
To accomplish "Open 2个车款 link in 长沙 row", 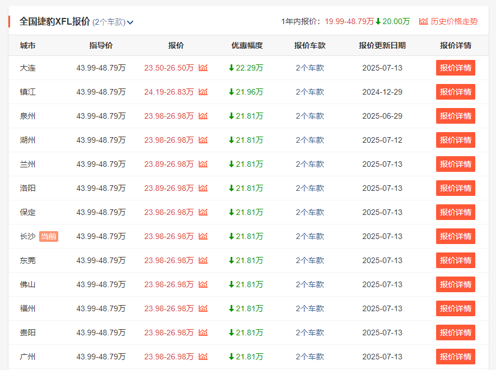I will tap(310, 236).
